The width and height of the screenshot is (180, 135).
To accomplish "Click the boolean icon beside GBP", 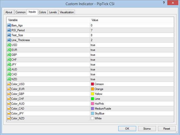I will 9,55.
